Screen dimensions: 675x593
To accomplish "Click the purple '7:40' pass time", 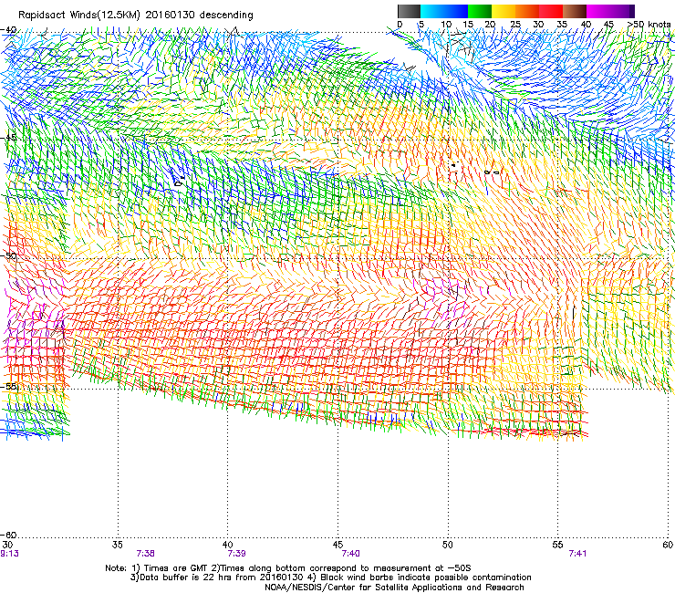I will point(351,554).
